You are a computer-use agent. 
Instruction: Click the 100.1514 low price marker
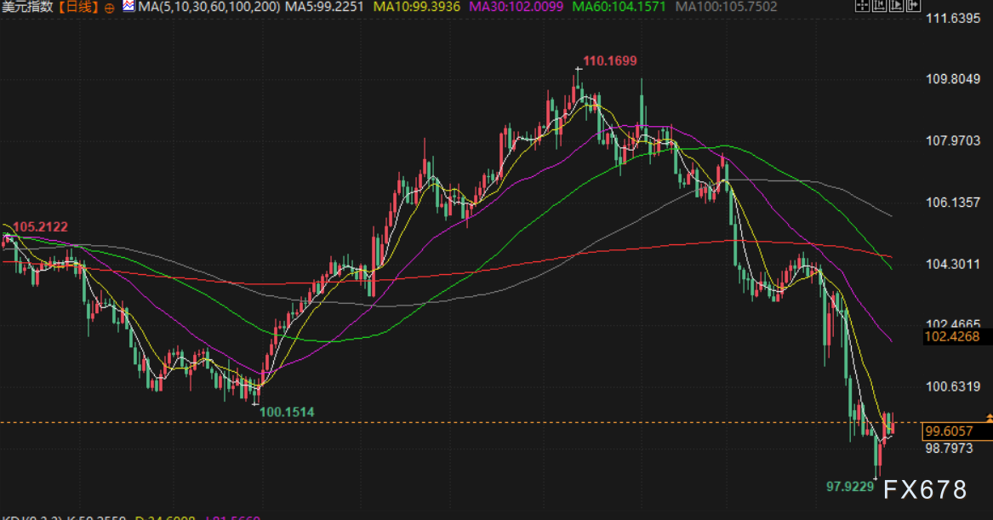286,412
